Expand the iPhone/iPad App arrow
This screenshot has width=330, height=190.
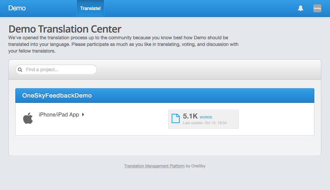83,115
